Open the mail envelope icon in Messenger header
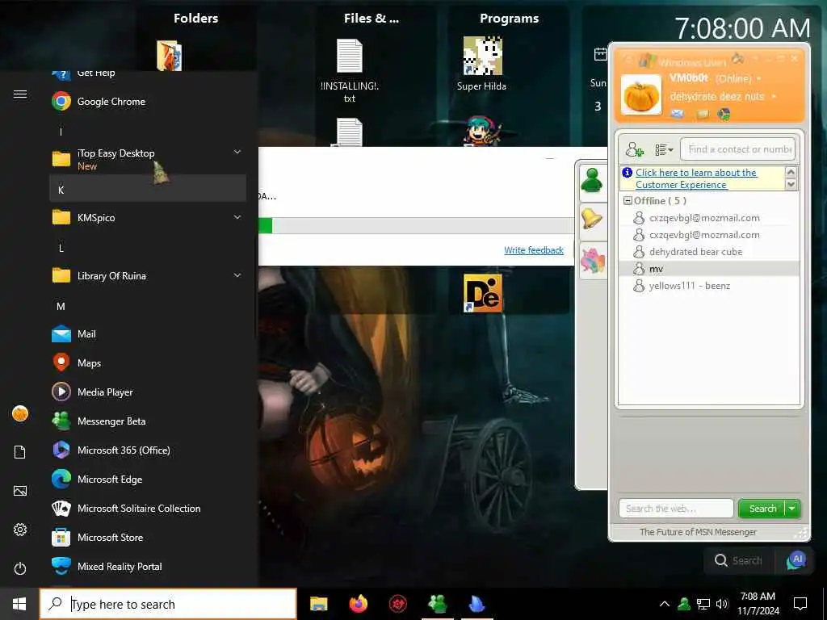 point(678,114)
